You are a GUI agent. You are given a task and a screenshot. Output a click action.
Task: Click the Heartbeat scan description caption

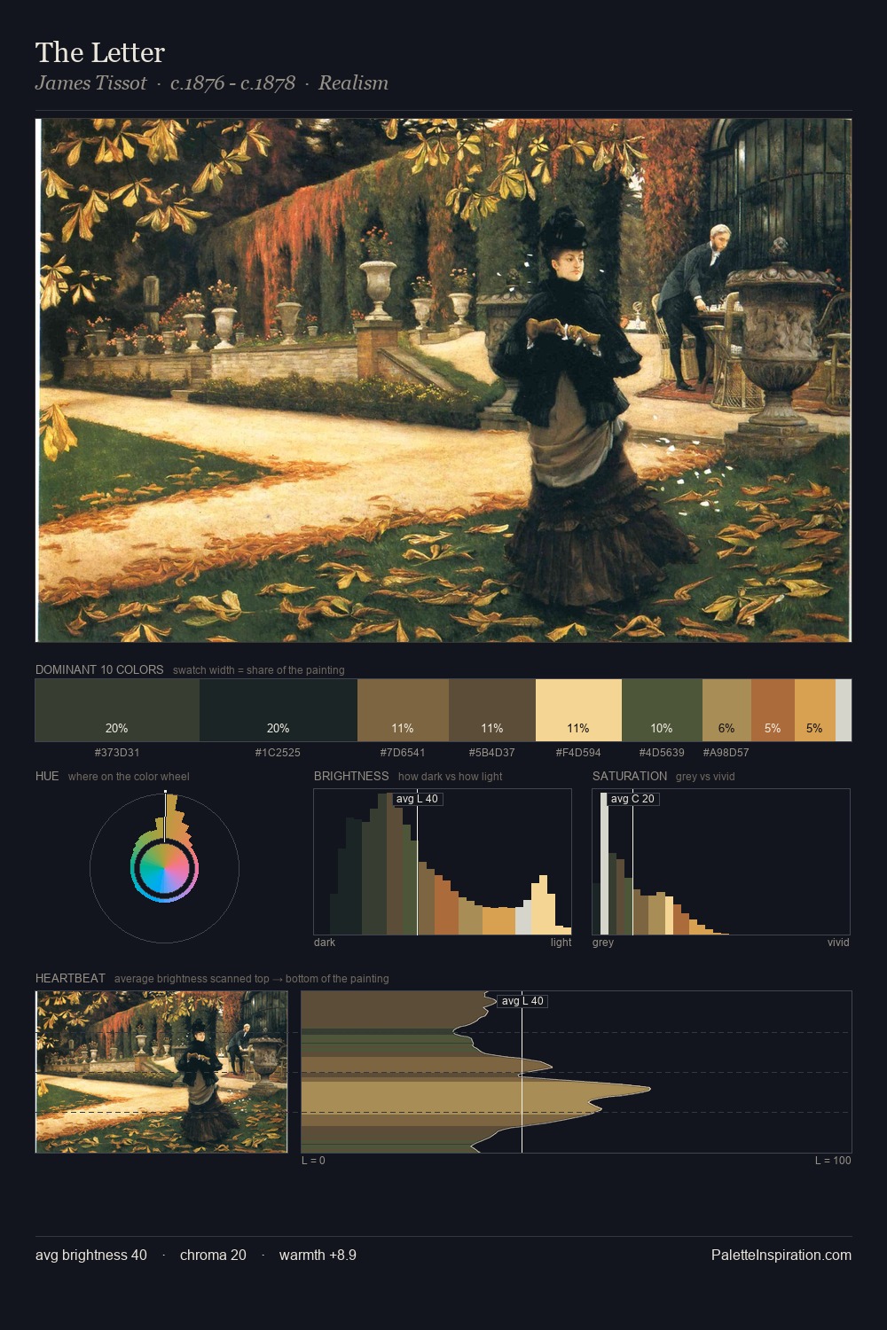point(252,979)
